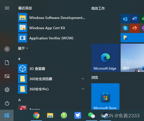
Task: Open the Documents sidebar icon
Action: coord(7,63)
